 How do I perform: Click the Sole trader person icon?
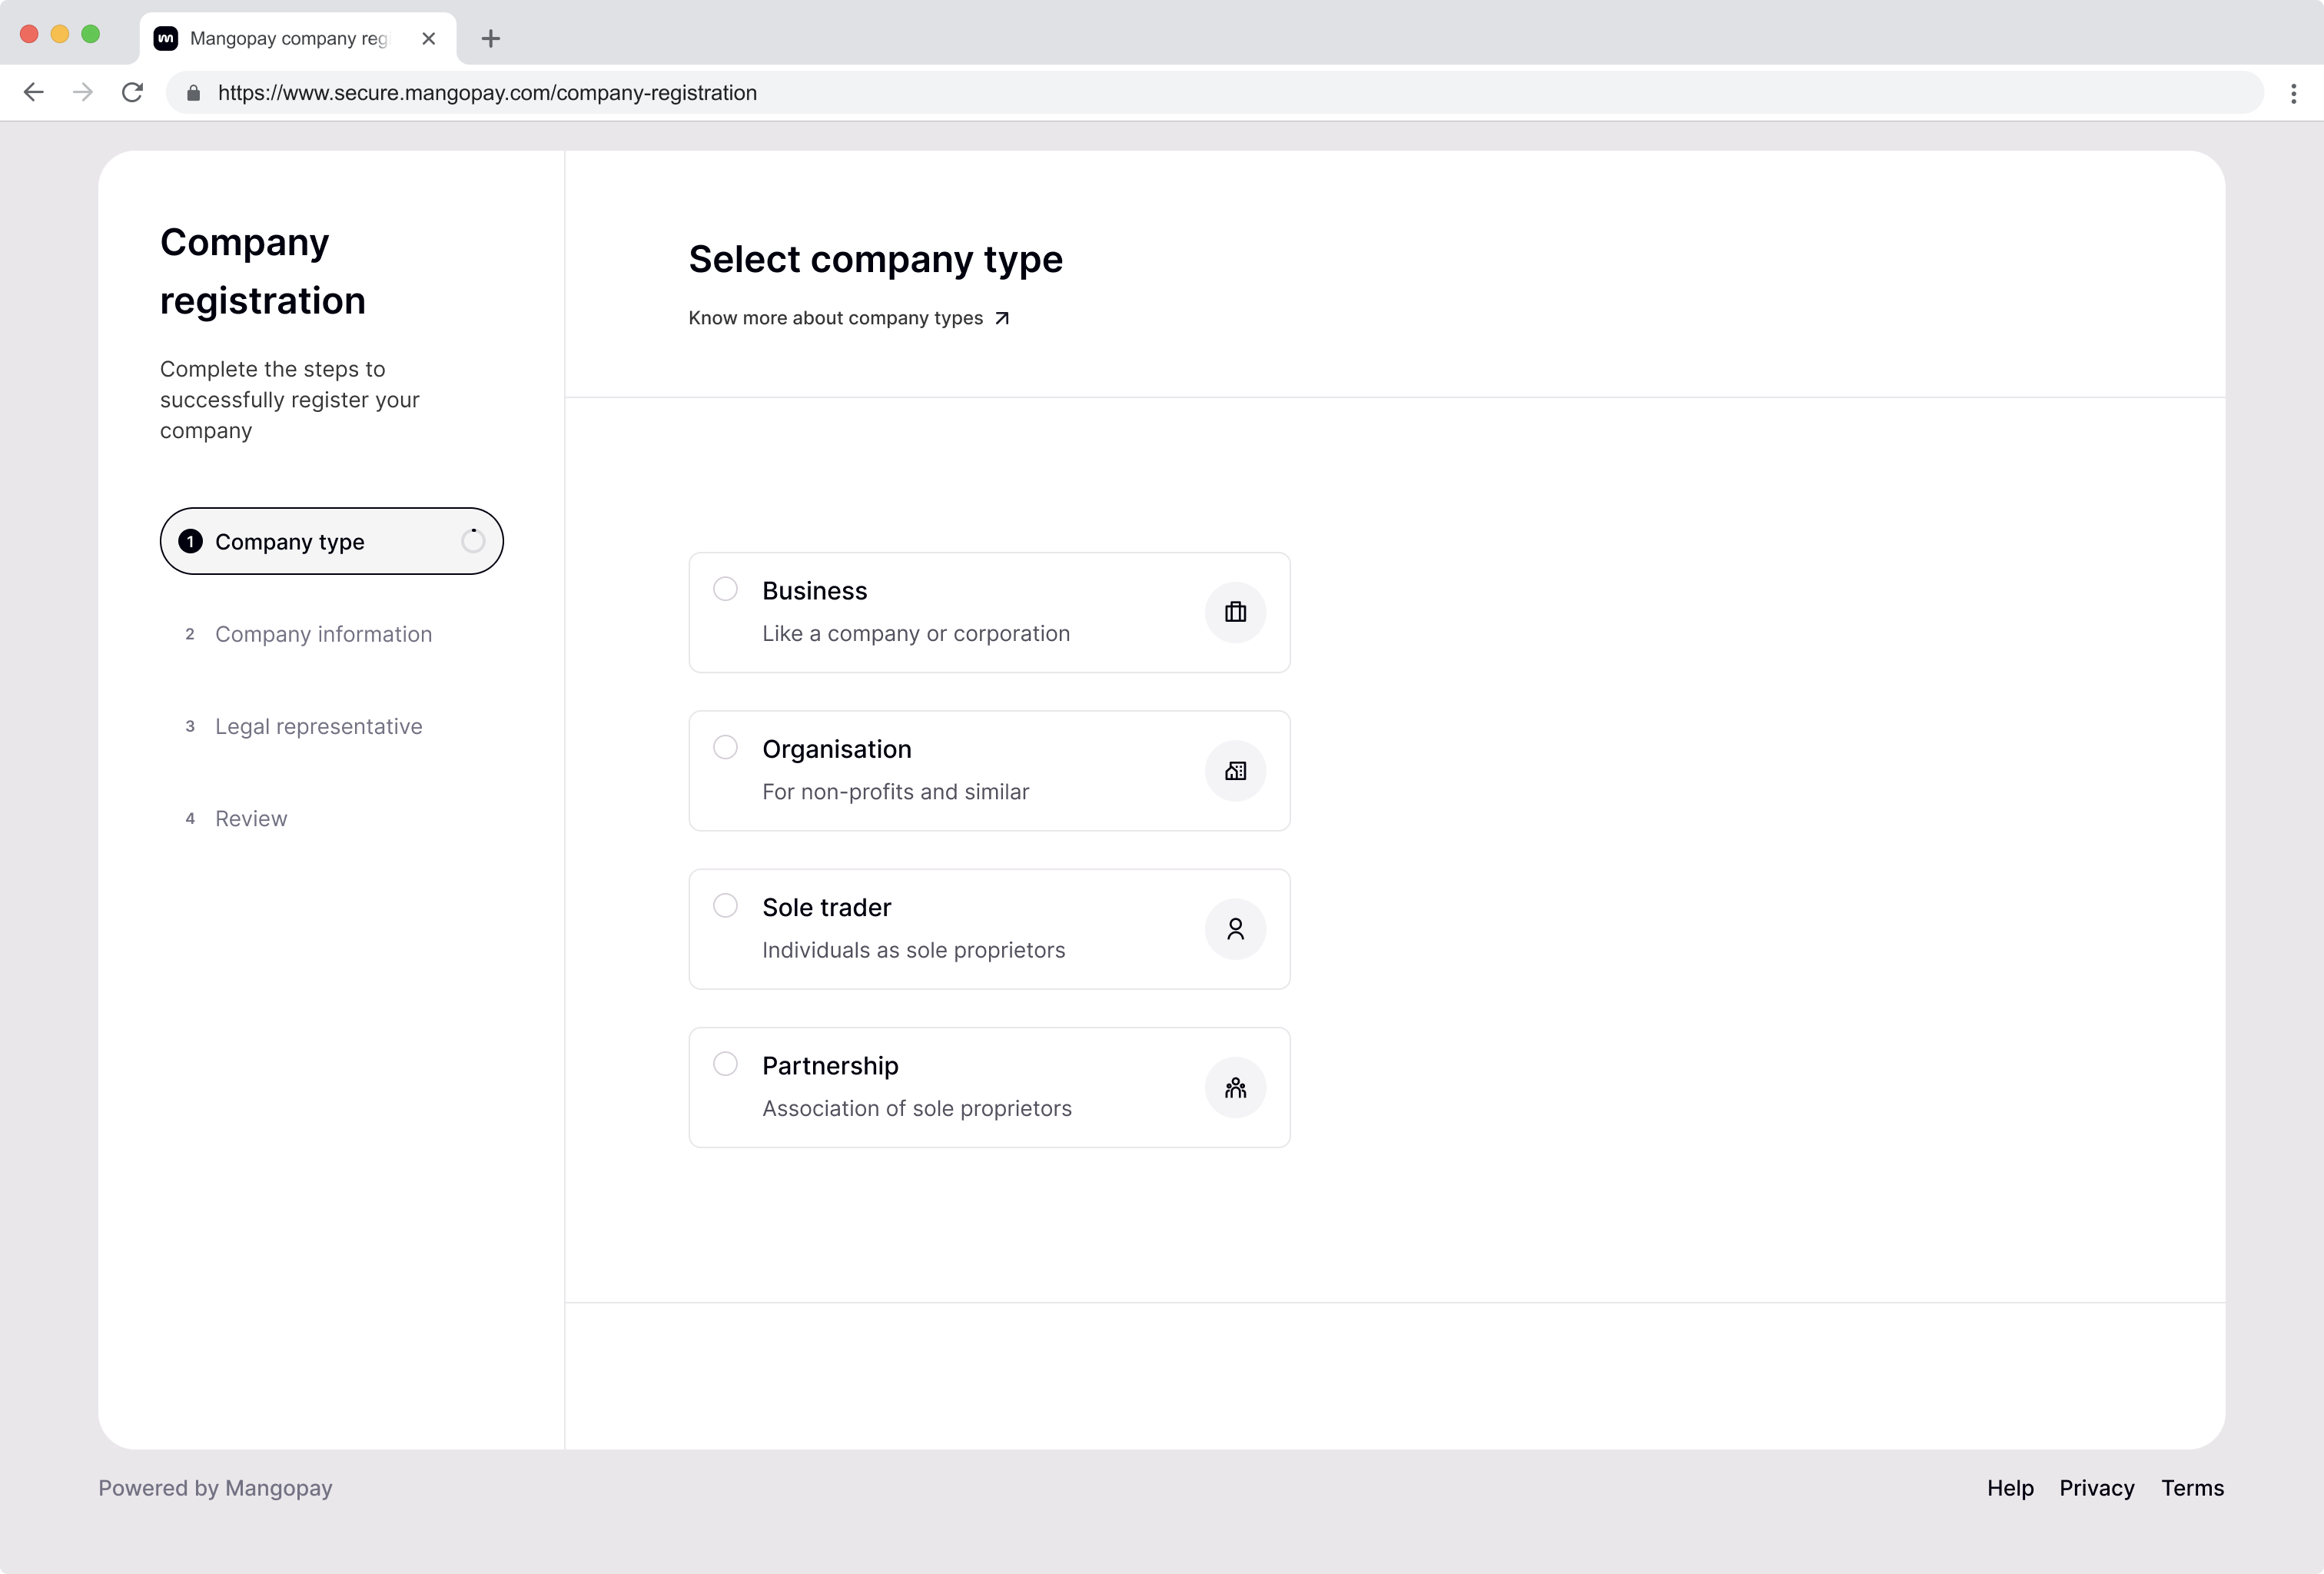click(1235, 929)
